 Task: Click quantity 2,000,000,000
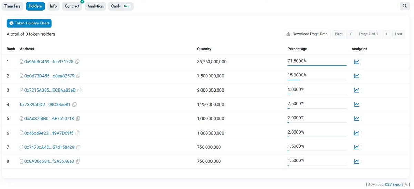210,90
